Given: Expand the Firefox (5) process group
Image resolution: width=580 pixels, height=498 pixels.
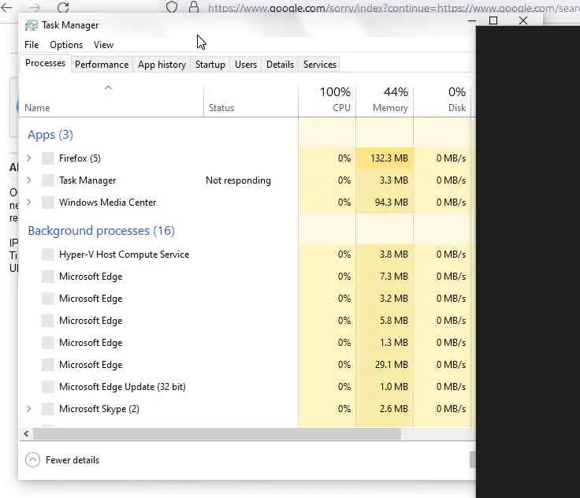Looking at the screenshot, I should click(29, 158).
